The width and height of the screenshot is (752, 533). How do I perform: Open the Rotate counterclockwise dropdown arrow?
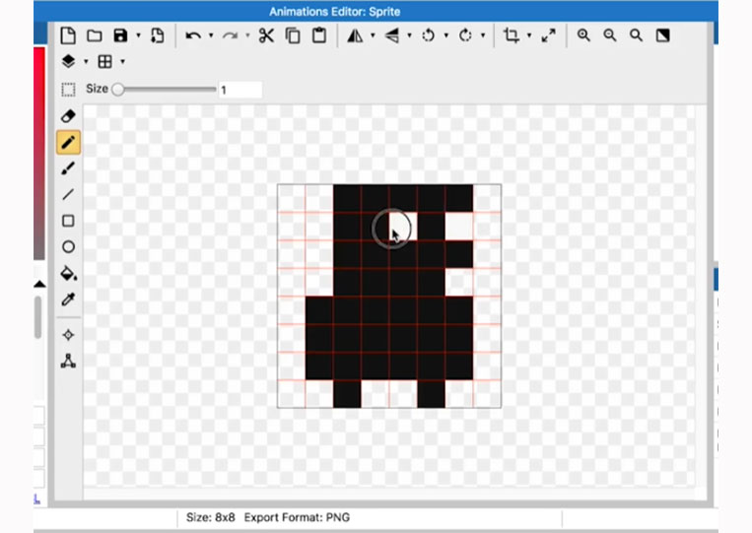coord(446,35)
